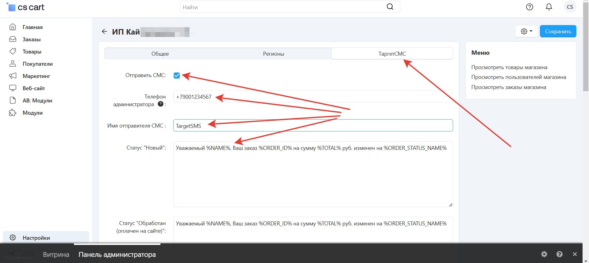Click the Телефон администратора phone field
This screenshot has height=263, width=589.
click(313, 97)
